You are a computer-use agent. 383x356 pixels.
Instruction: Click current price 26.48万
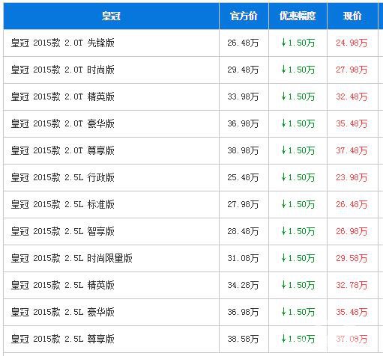click(x=352, y=204)
